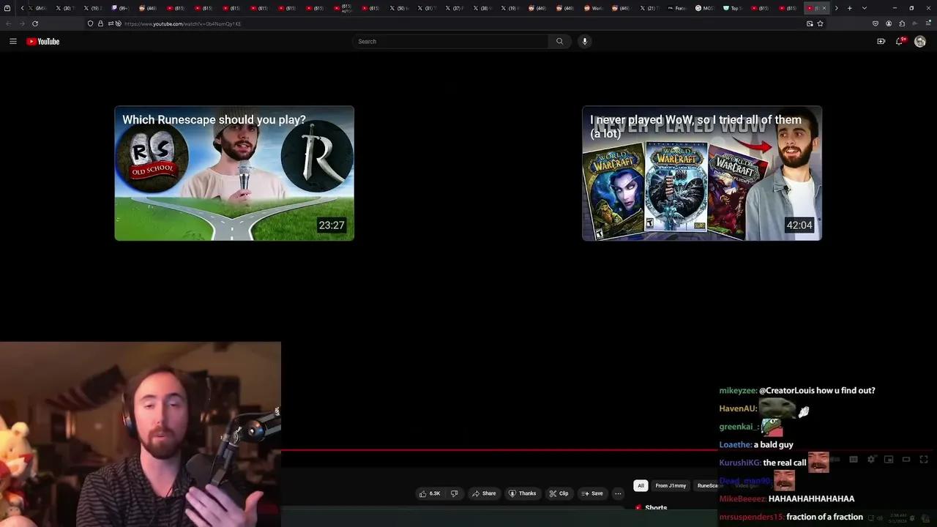Select the From J1mmy filter chip
Image resolution: width=937 pixels, height=527 pixels.
pos(671,485)
